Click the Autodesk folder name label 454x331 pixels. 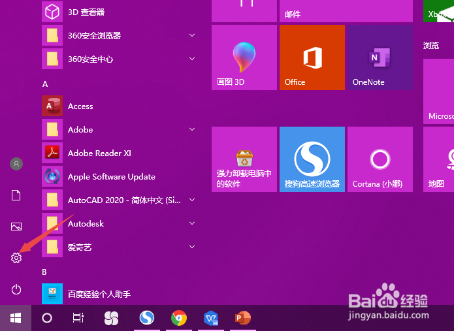coord(86,223)
